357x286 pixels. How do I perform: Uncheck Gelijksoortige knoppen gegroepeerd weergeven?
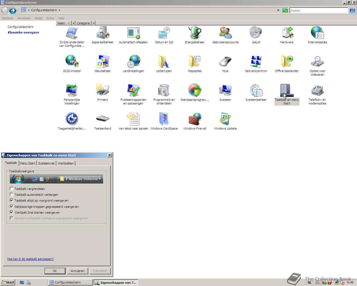pyautogui.click(x=11, y=206)
